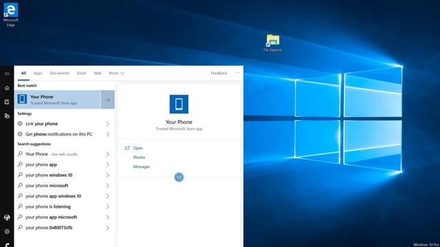Open the user account avatar in sidebar
440x247 pixels.
pos(7,217)
